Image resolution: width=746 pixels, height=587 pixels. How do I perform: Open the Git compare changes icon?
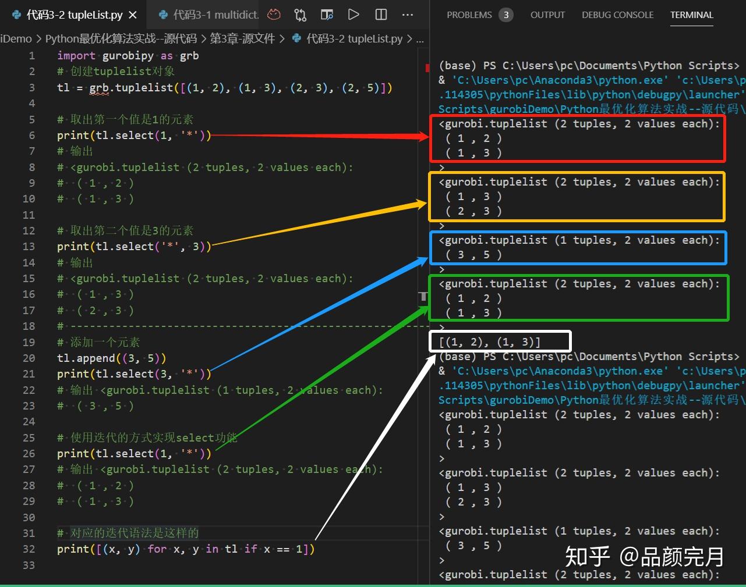click(300, 15)
